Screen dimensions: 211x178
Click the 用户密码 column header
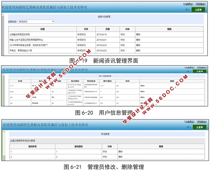coord(107,81)
